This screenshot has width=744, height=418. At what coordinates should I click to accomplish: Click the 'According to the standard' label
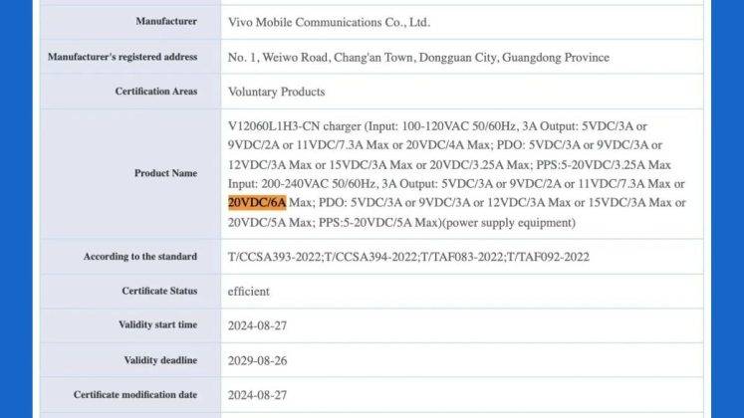tap(140, 257)
